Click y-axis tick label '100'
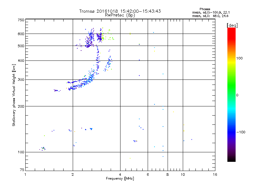The height and width of the screenshot is (190, 253). pos(21,152)
